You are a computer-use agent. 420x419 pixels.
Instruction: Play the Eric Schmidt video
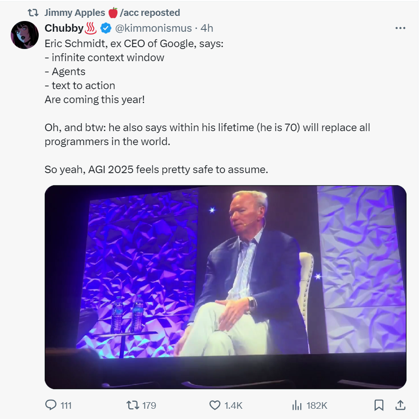(225, 287)
